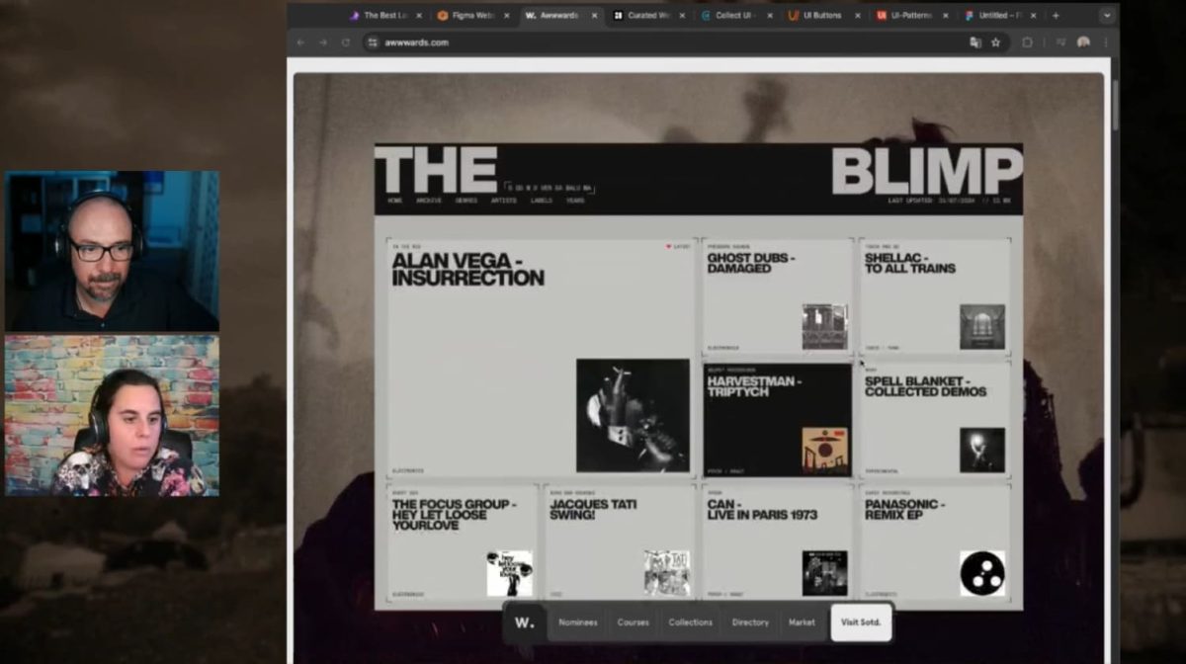The width and height of the screenshot is (1186, 664).
Task: Open the Directory link in bottom bar
Action: click(x=750, y=622)
